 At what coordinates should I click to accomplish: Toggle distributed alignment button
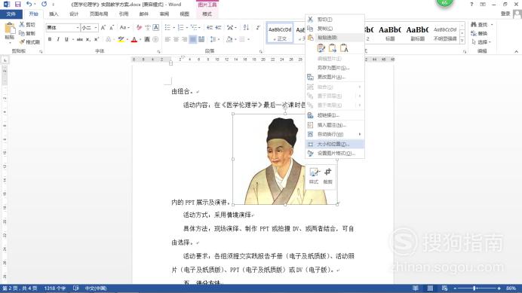[201, 40]
